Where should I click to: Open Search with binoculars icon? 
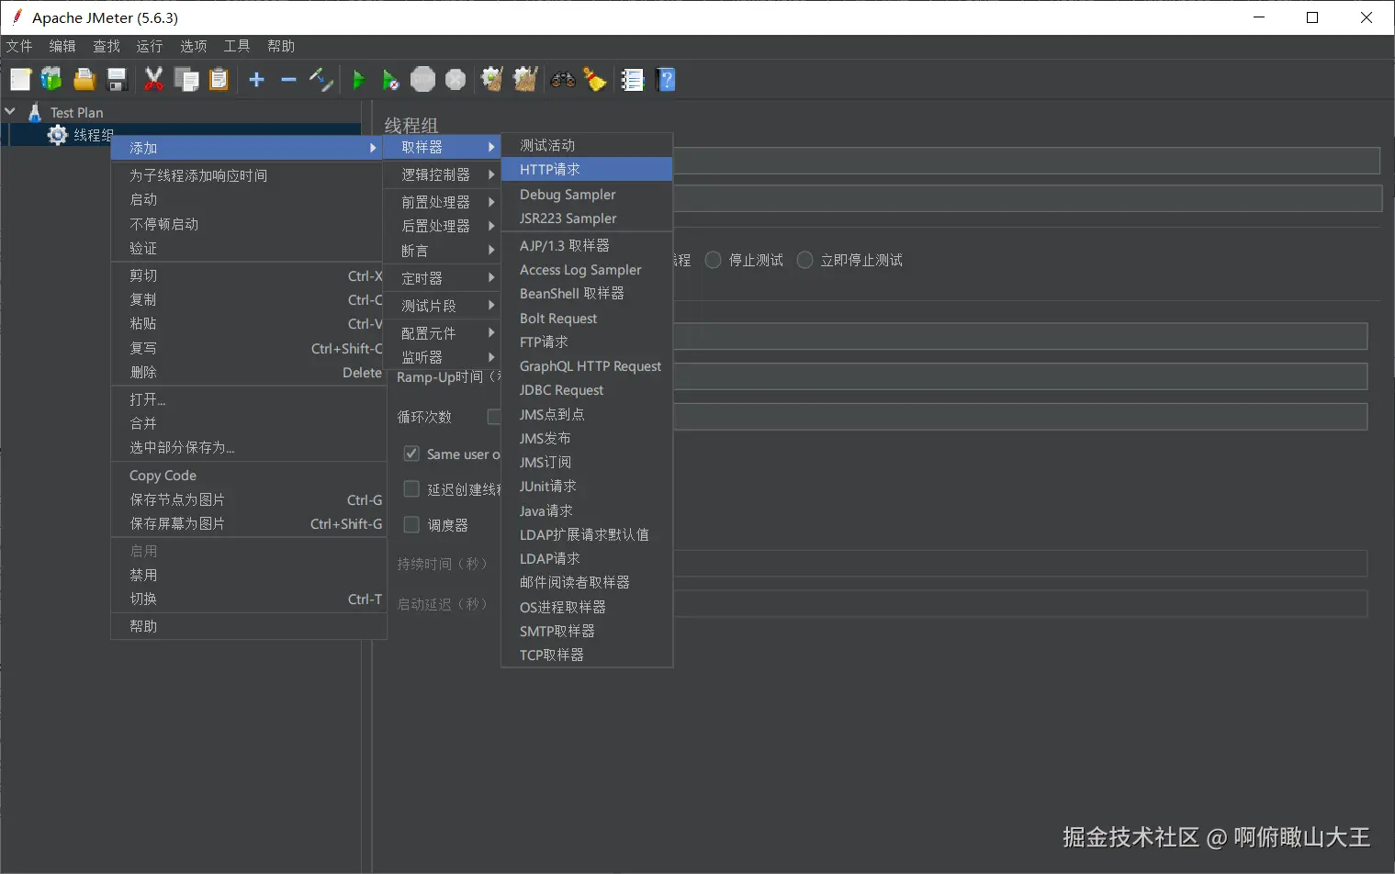(x=563, y=80)
